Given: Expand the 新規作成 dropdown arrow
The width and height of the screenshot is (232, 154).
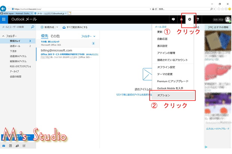Looking at the screenshot, I should click(57, 27).
